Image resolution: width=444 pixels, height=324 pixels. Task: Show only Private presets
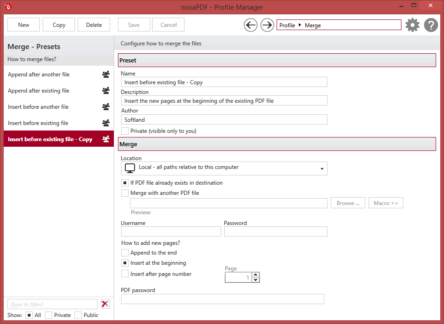pos(49,315)
